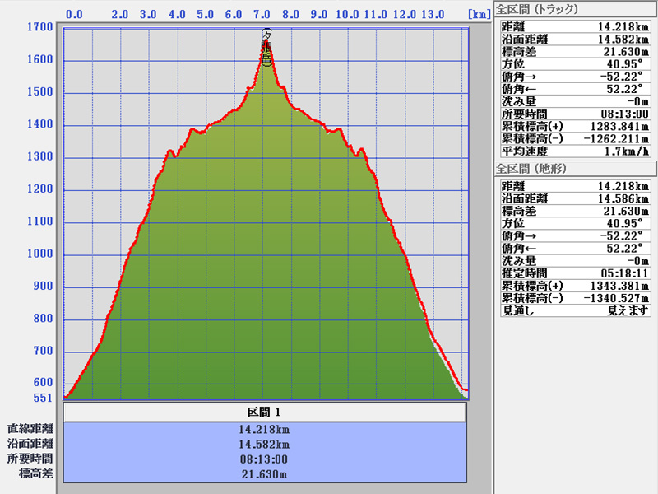The width and height of the screenshot is (658, 494).
Task: Select the 所要時間 row in the track panel
Action: (x=575, y=114)
